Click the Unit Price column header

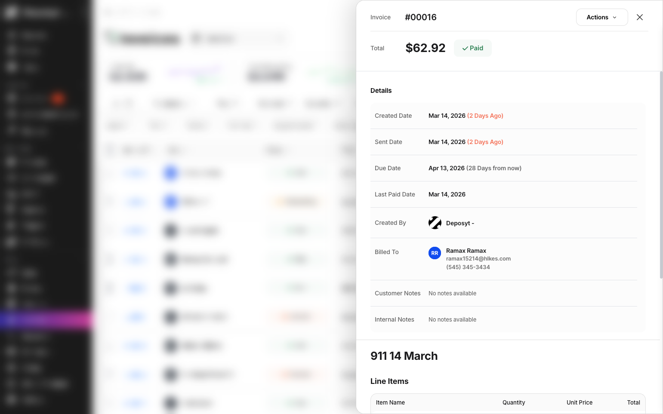(x=580, y=402)
